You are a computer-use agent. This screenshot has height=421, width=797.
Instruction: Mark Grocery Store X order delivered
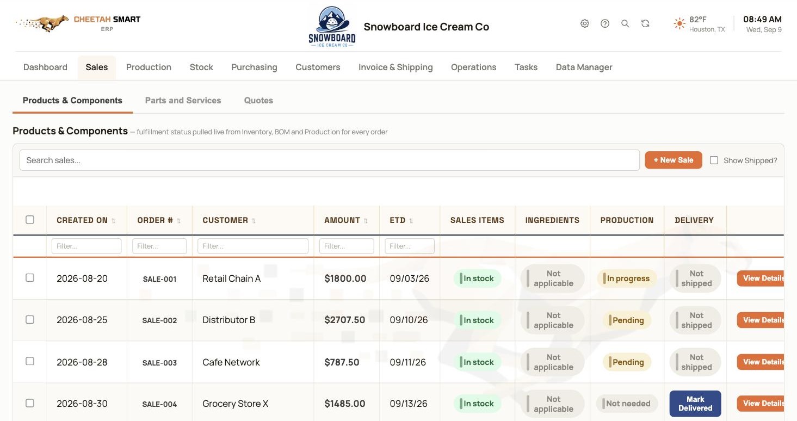click(x=695, y=404)
